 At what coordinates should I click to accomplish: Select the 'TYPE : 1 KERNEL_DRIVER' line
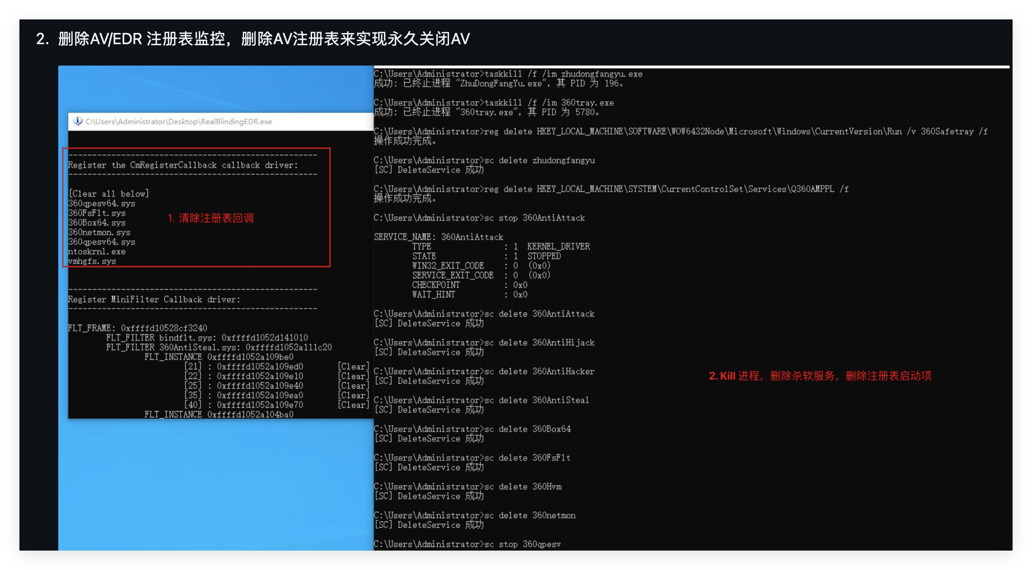pos(501,247)
